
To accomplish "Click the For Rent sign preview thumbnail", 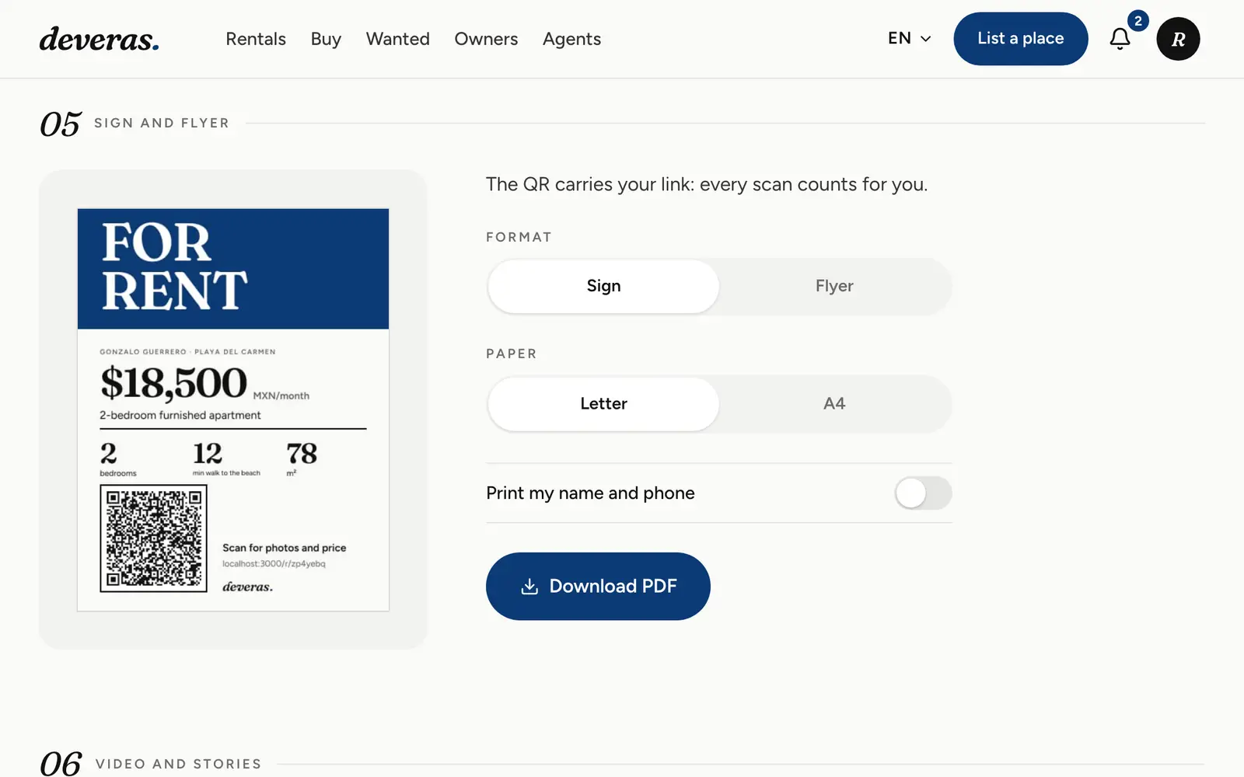I will point(233,409).
